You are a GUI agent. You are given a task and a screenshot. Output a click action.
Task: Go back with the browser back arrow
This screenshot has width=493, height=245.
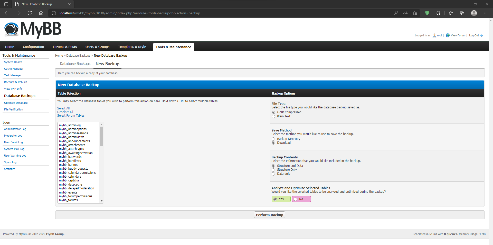[x=7, y=13]
